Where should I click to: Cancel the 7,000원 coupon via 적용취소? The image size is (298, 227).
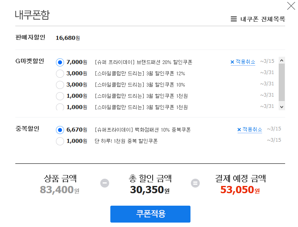click(245, 62)
